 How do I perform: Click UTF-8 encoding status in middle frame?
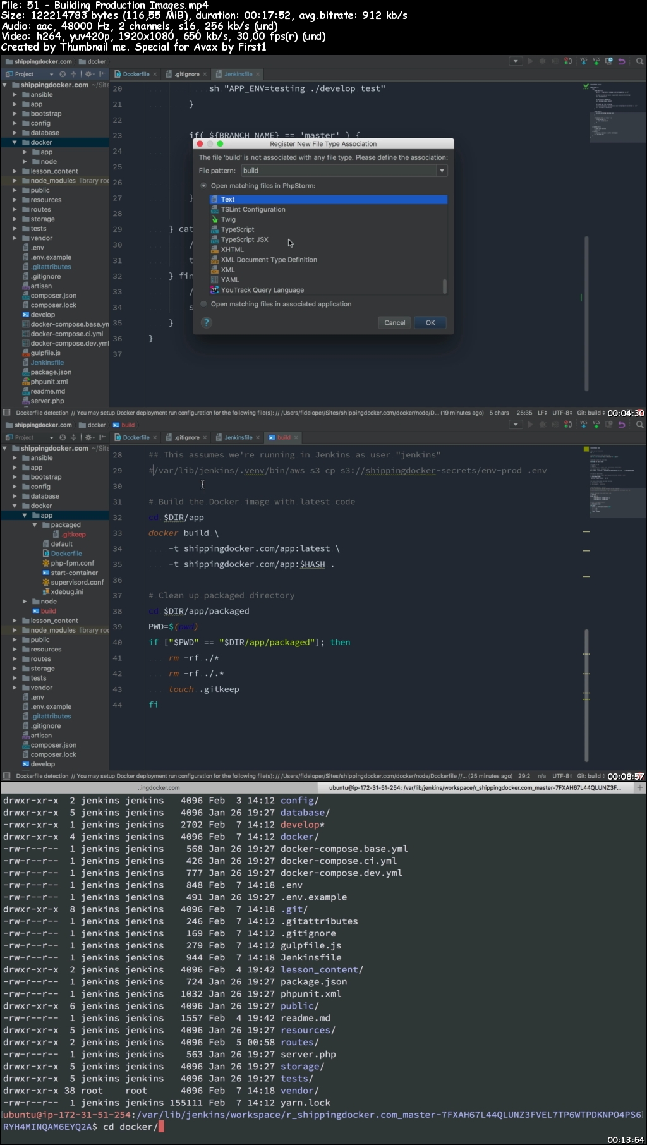point(562,776)
